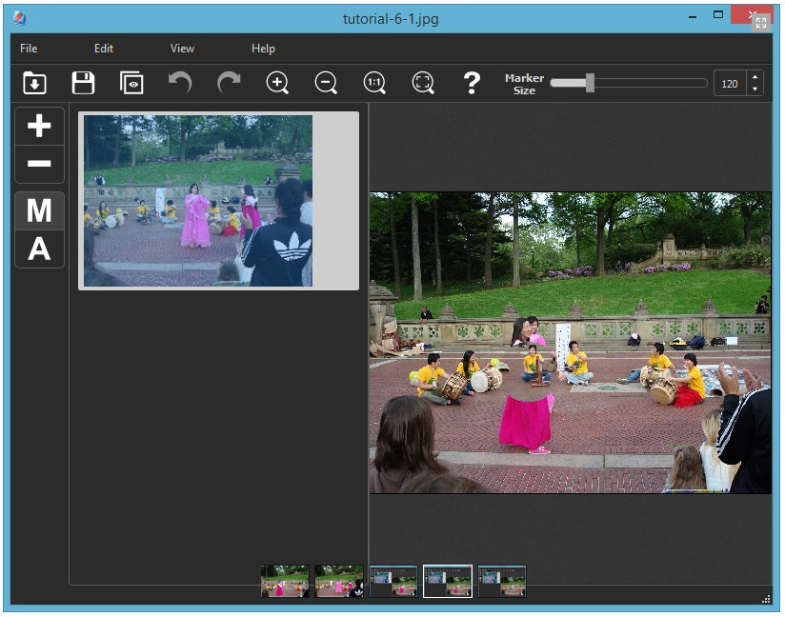
Task: Undo the last action
Action: click(x=180, y=83)
